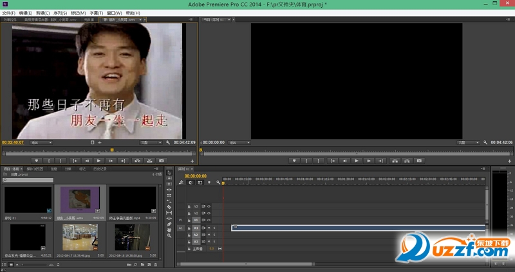
Task: Select the Razor tool in the tools panel
Action: (x=169, y=206)
